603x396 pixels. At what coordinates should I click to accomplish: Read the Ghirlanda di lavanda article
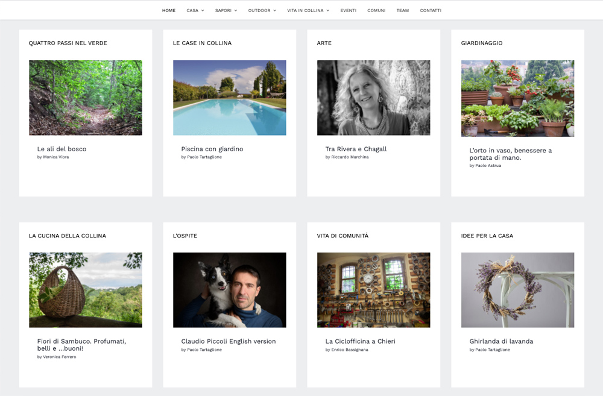coord(501,341)
